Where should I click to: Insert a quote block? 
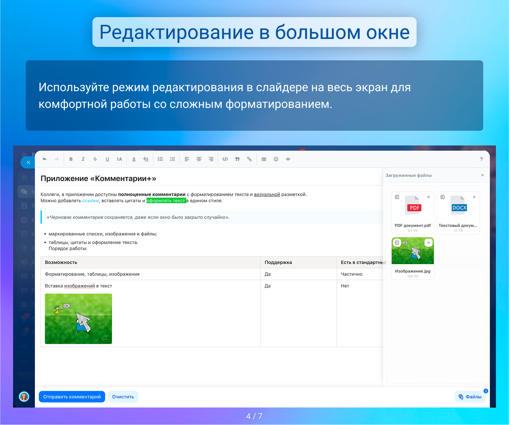(237, 159)
